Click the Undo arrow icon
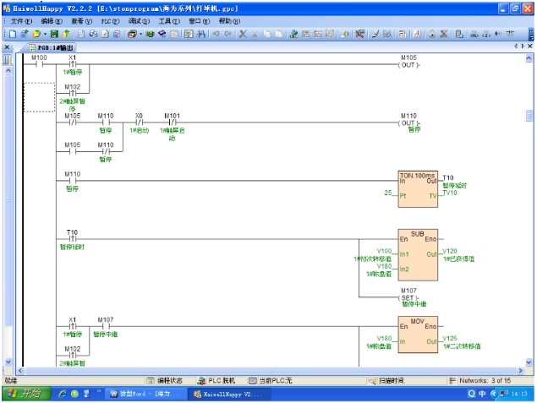This screenshot has height=403, width=537. [x=216, y=34]
